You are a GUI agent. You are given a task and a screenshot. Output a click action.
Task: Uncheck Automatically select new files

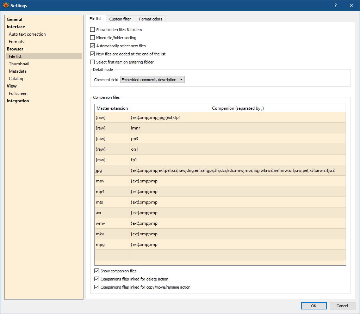click(x=93, y=46)
